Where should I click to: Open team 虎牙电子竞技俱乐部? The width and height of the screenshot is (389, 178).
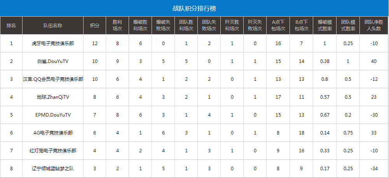(53, 44)
